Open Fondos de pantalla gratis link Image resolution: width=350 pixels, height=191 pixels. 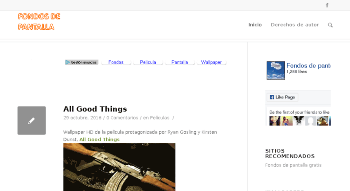[x=293, y=165]
